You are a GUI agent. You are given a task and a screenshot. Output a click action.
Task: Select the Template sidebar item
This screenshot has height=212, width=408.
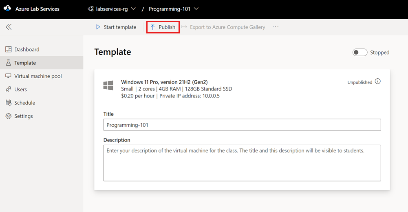coord(25,63)
